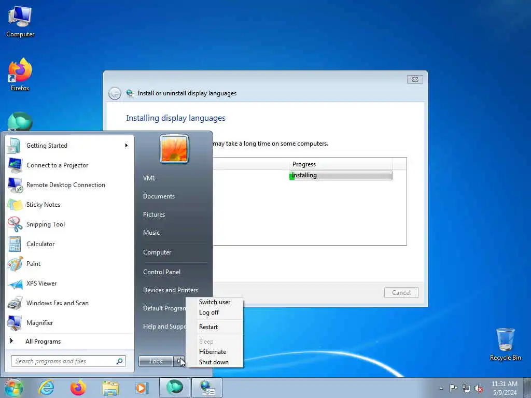The image size is (531, 398).
Task: Click the Getting Started icon in Start menu
Action: pyautogui.click(x=14, y=146)
